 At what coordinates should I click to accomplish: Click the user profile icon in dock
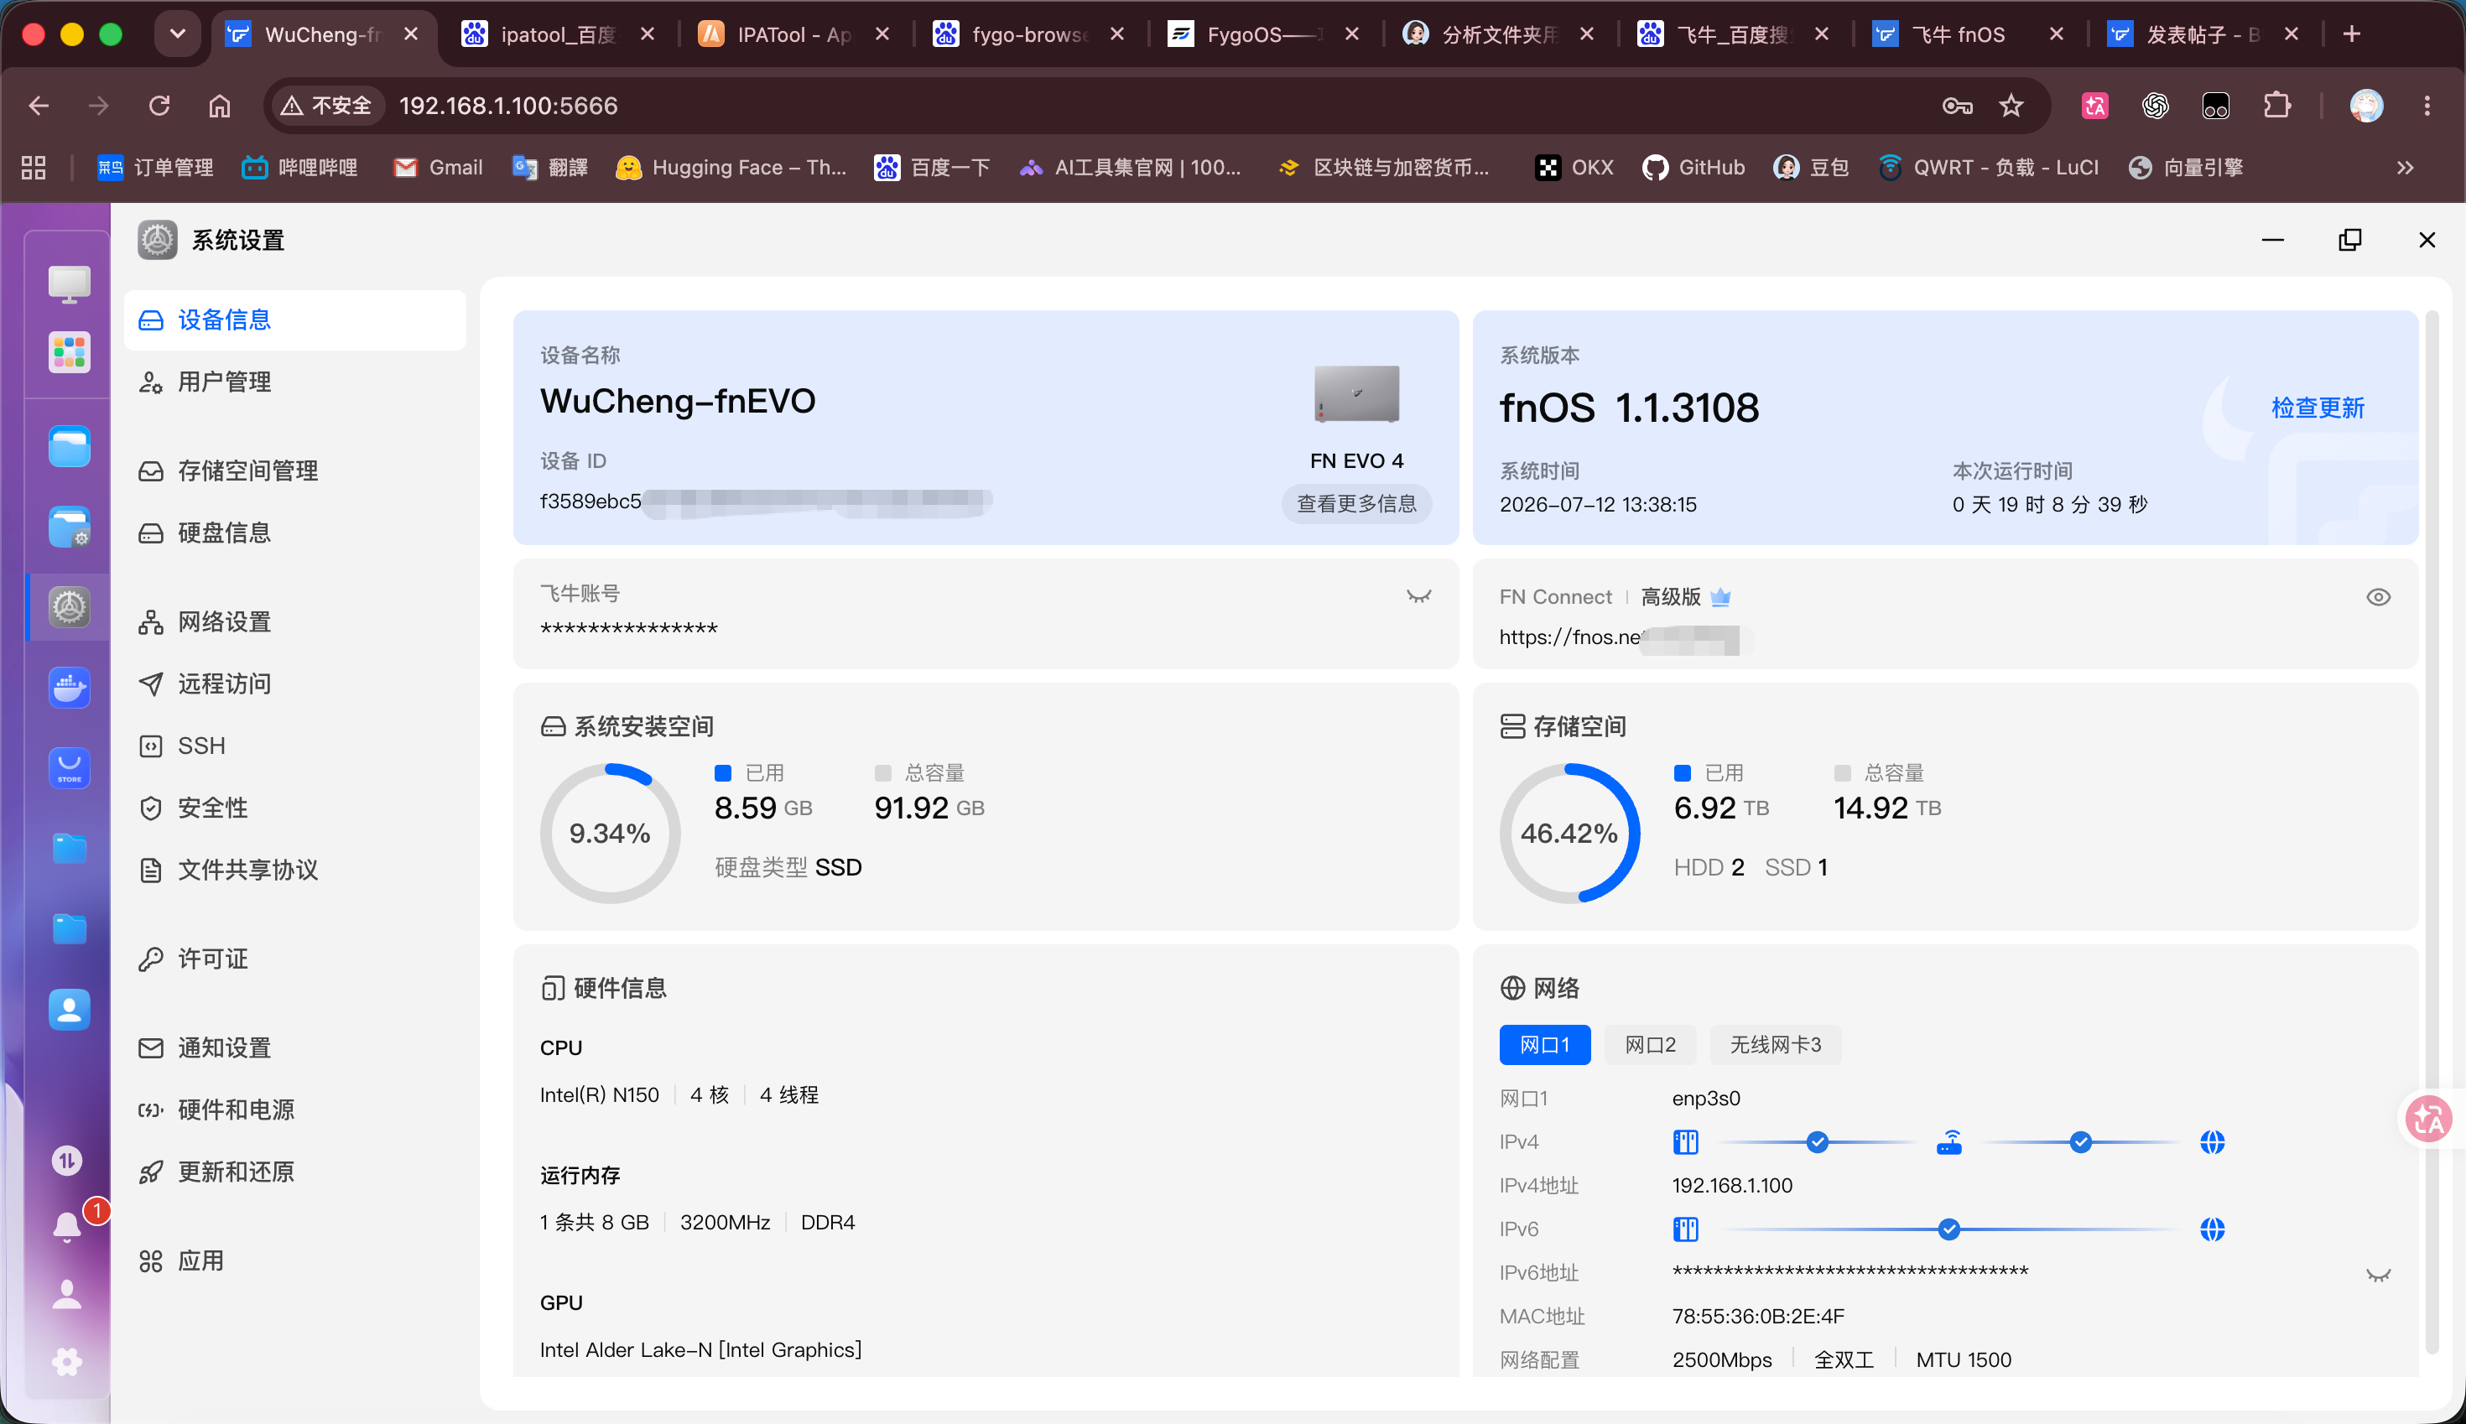tap(67, 1294)
